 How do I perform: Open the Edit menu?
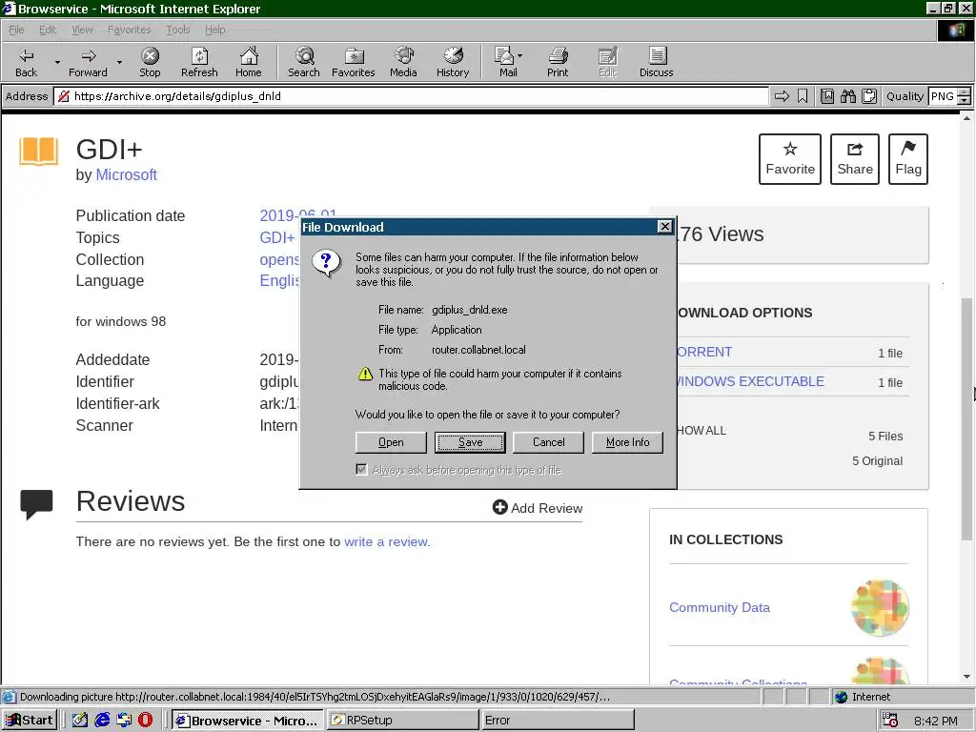48,30
